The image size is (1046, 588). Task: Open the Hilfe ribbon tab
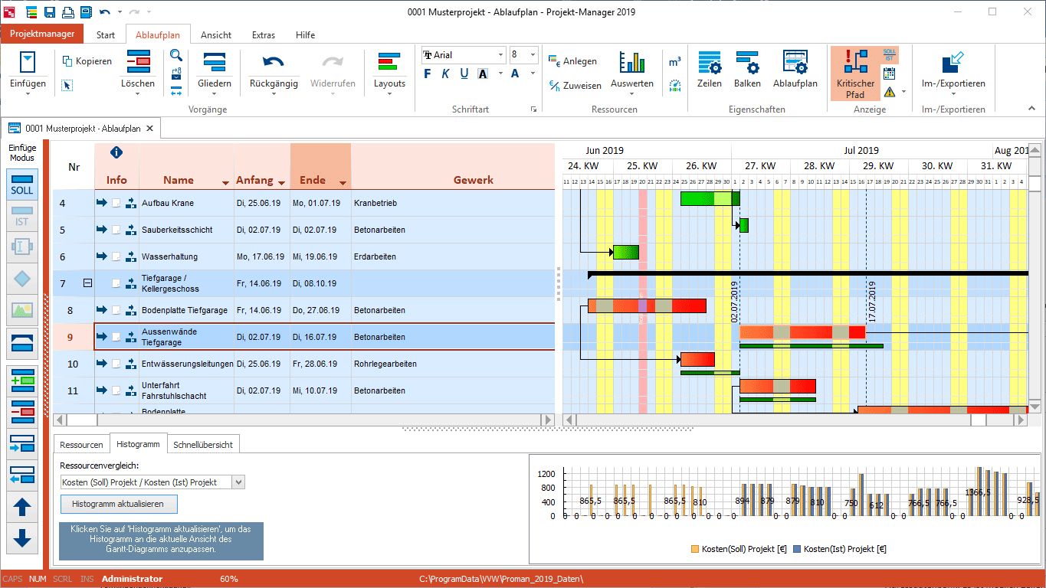(x=305, y=34)
